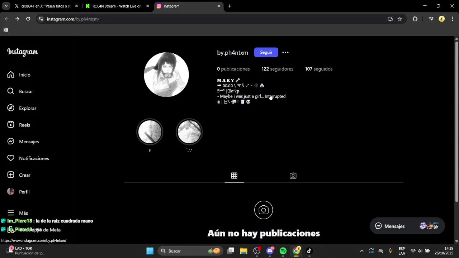
Task: Open the Más hamburger menu
Action: 11,213
